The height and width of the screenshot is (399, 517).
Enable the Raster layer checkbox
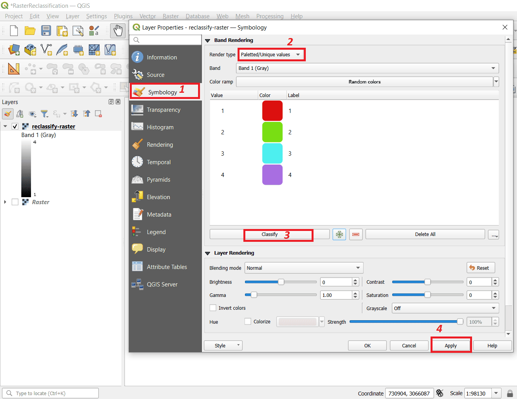15,202
